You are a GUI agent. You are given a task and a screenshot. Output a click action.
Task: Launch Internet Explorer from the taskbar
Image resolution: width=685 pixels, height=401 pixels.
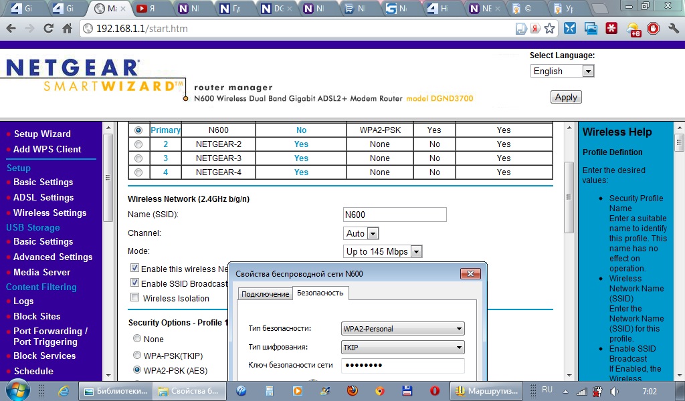[x=64, y=390]
